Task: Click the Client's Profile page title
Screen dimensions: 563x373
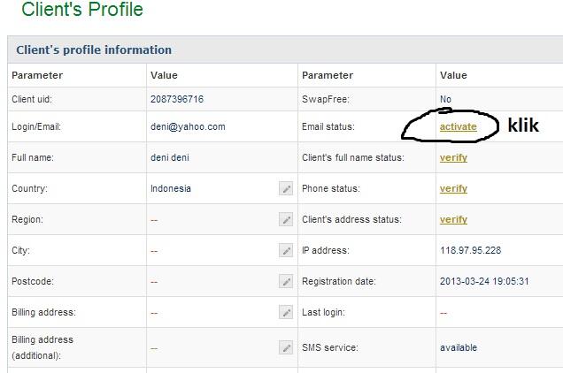Action: [81, 11]
